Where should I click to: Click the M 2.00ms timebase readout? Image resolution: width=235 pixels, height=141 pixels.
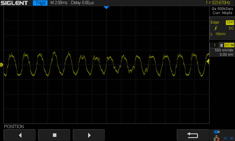pyautogui.click(x=59, y=3)
